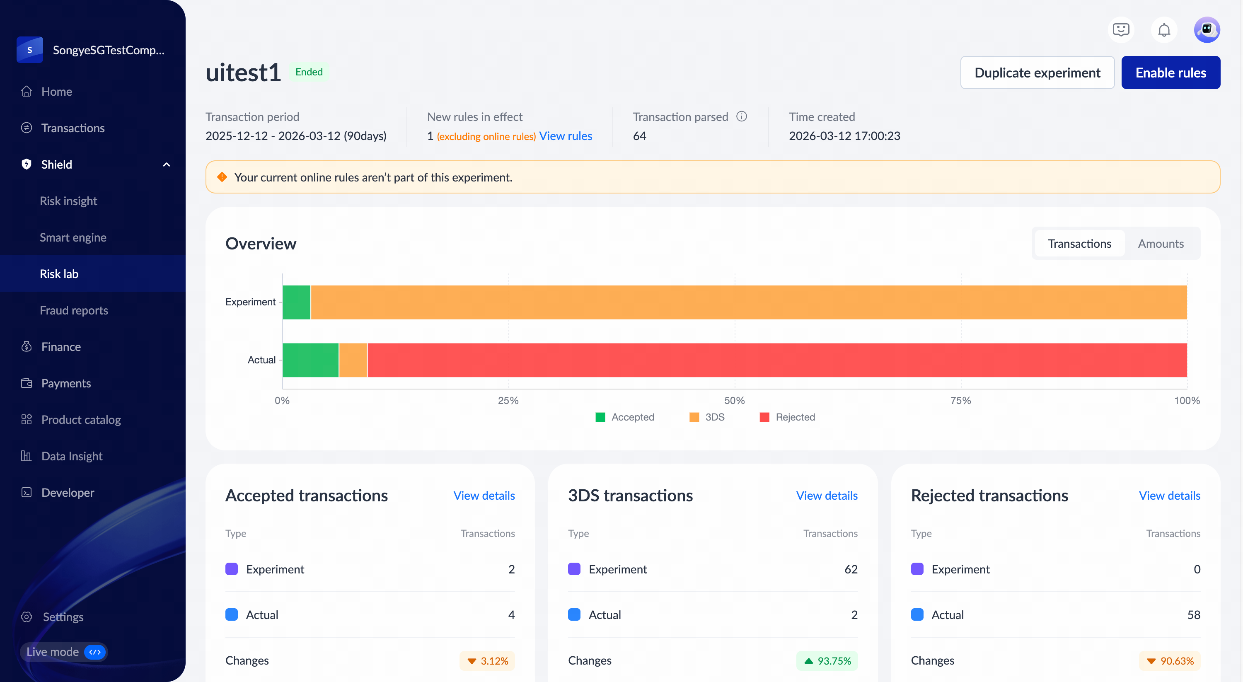Open the notifications bell icon

[1163, 30]
